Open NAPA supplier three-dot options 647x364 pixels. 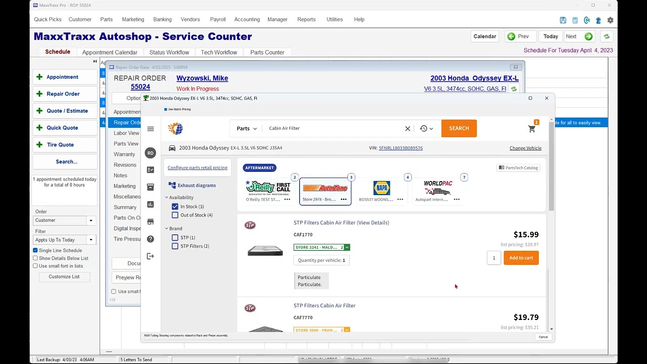400,199
